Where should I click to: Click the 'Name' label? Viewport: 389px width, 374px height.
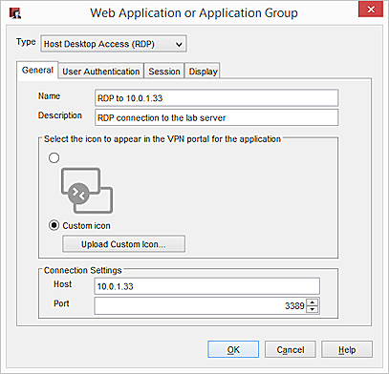pos(49,96)
